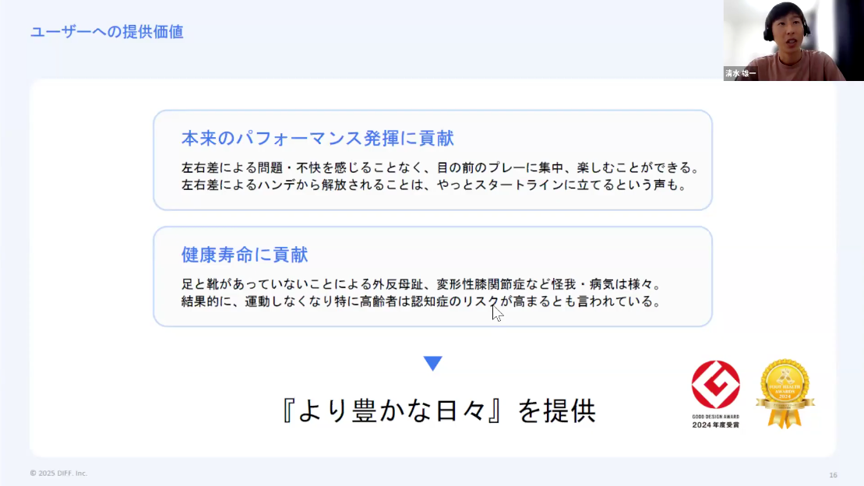The image size is (864, 486).
Task: Click the blue downward triangle arrow
Action: (x=432, y=363)
